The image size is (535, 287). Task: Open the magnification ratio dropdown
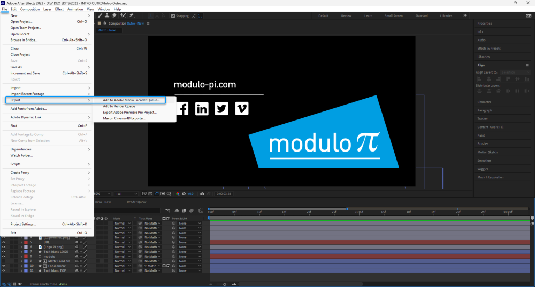[102, 194]
